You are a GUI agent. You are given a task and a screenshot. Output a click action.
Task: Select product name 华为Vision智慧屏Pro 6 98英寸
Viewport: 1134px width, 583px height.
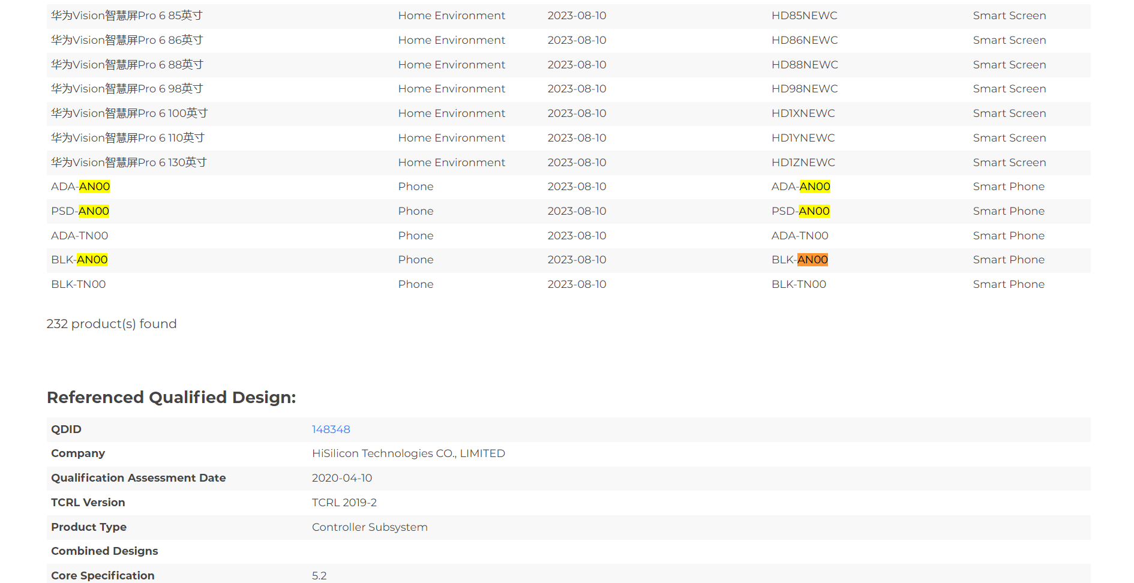pyautogui.click(x=127, y=89)
